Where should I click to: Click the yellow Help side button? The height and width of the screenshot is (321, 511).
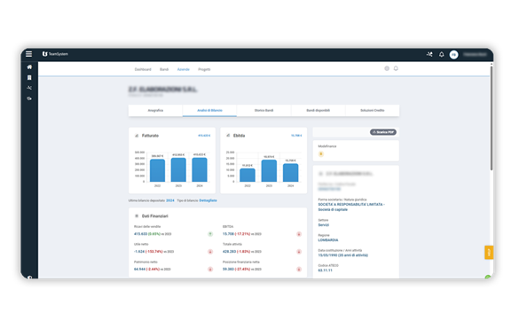click(489, 253)
